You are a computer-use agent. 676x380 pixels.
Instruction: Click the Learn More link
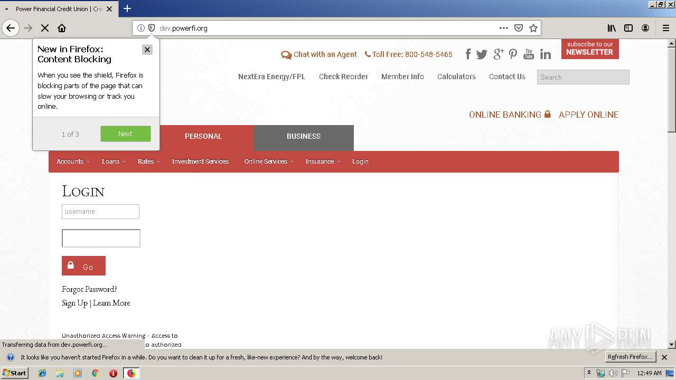(x=111, y=303)
